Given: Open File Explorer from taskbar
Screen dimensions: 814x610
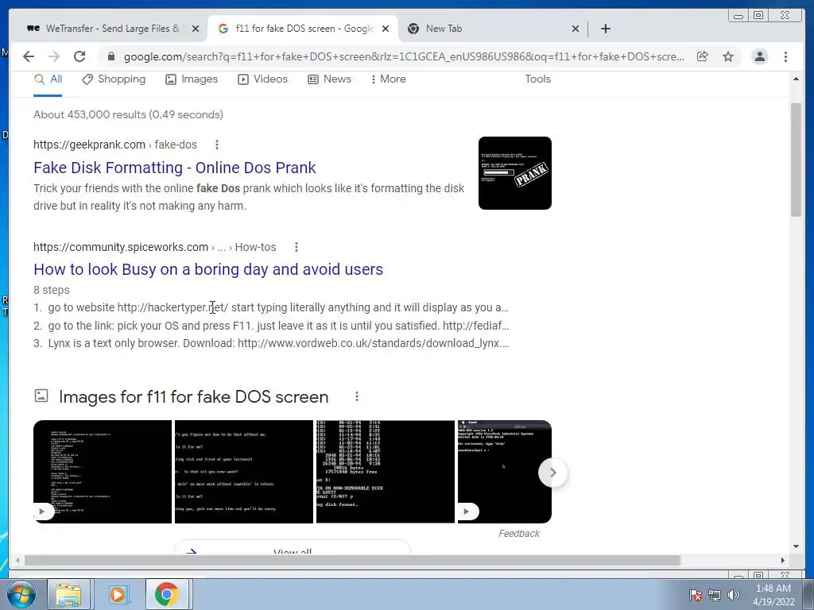Looking at the screenshot, I should pos(69,594).
